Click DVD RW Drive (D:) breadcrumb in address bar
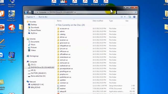Screen dimensions: 168x94 click(x=61, y=12)
